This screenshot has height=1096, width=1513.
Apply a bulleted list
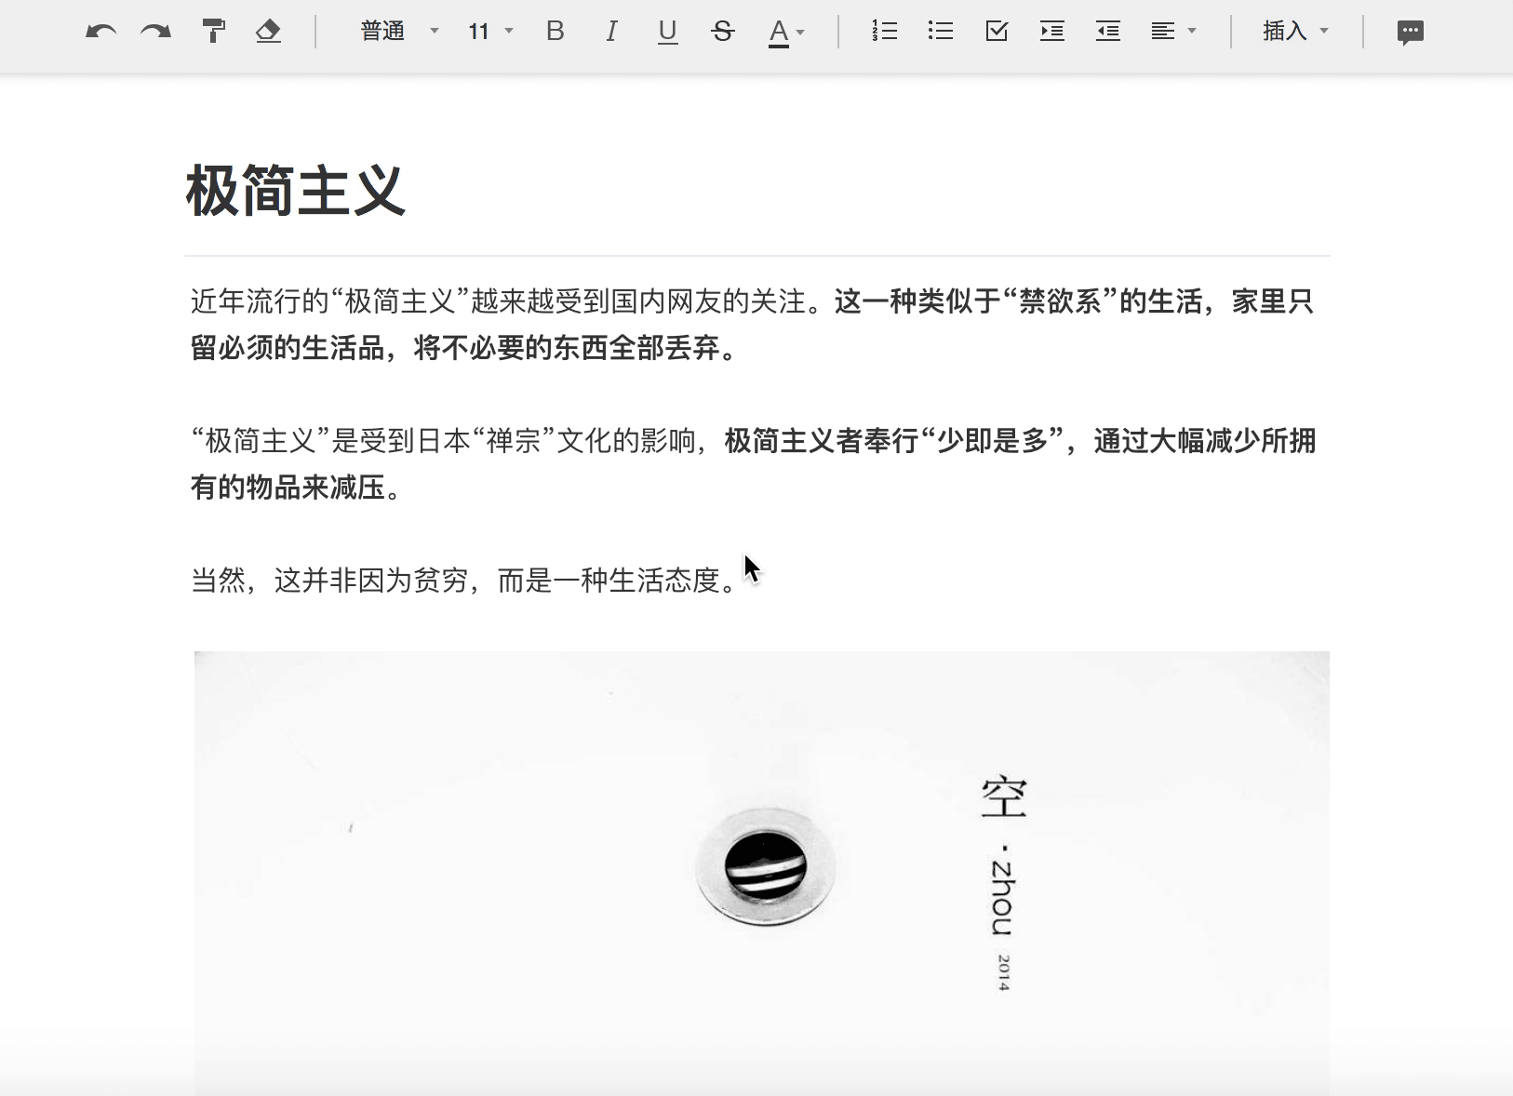pyautogui.click(x=940, y=31)
